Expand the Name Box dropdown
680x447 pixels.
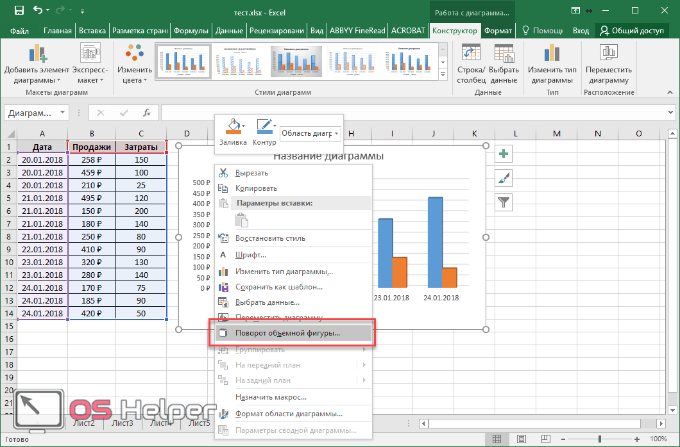coord(62,113)
